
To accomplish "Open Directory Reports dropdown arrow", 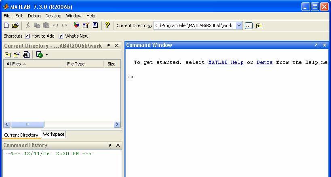I will (46, 55).
